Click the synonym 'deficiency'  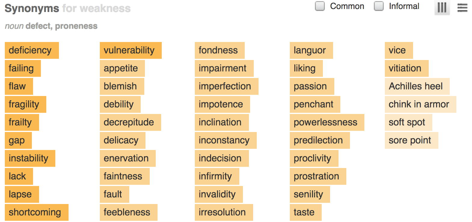pyautogui.click(x=32, y=50)
